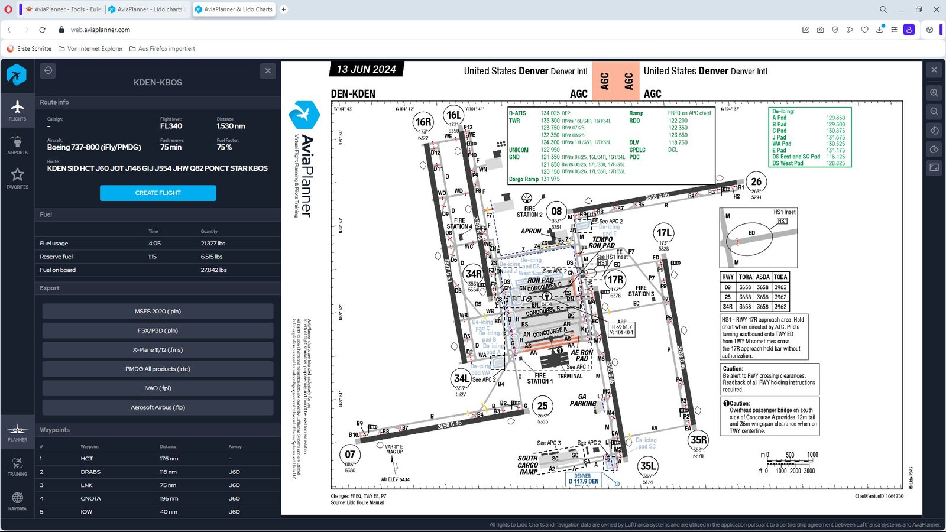Screen dimensions: 946x532
Task: Click the KDEN-KBOS panel title
Action: (158, 83)
